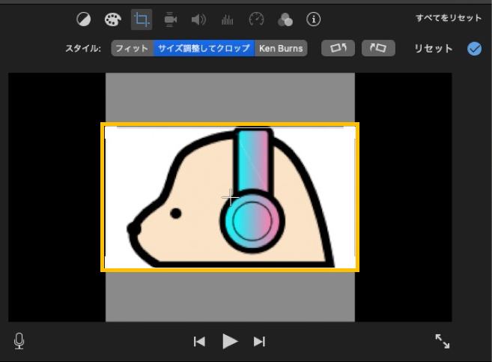Open the speed gauge tool
492x362 pixels.
(x=256, y=19)
